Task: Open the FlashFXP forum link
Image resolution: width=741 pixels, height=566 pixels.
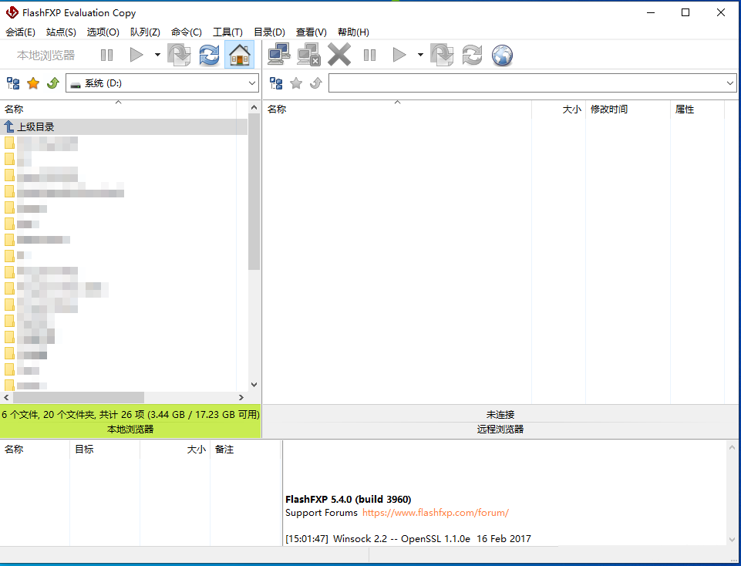Action: (x=435, y=513)
